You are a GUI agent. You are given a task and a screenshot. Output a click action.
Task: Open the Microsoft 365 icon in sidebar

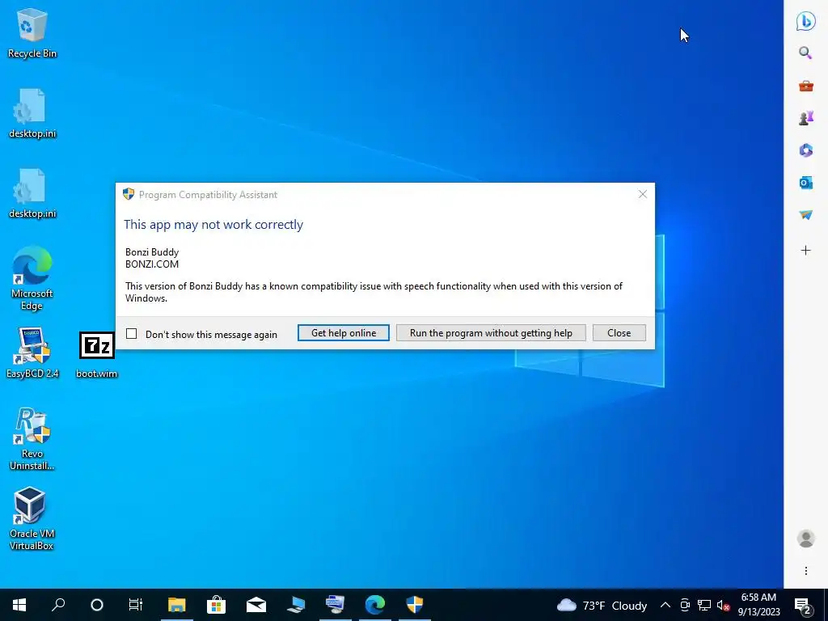(x=806, y=150)
